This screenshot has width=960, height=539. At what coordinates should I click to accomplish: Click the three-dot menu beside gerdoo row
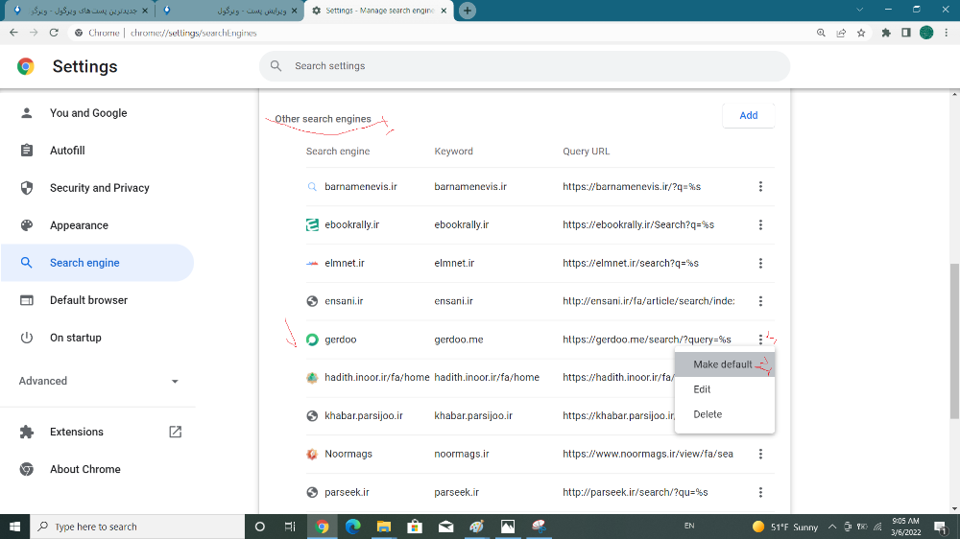[x=760, y=339]
